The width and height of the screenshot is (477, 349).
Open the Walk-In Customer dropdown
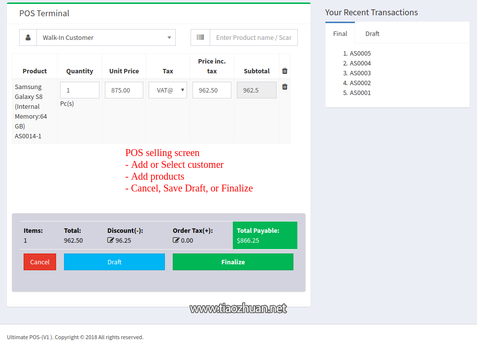106,37
